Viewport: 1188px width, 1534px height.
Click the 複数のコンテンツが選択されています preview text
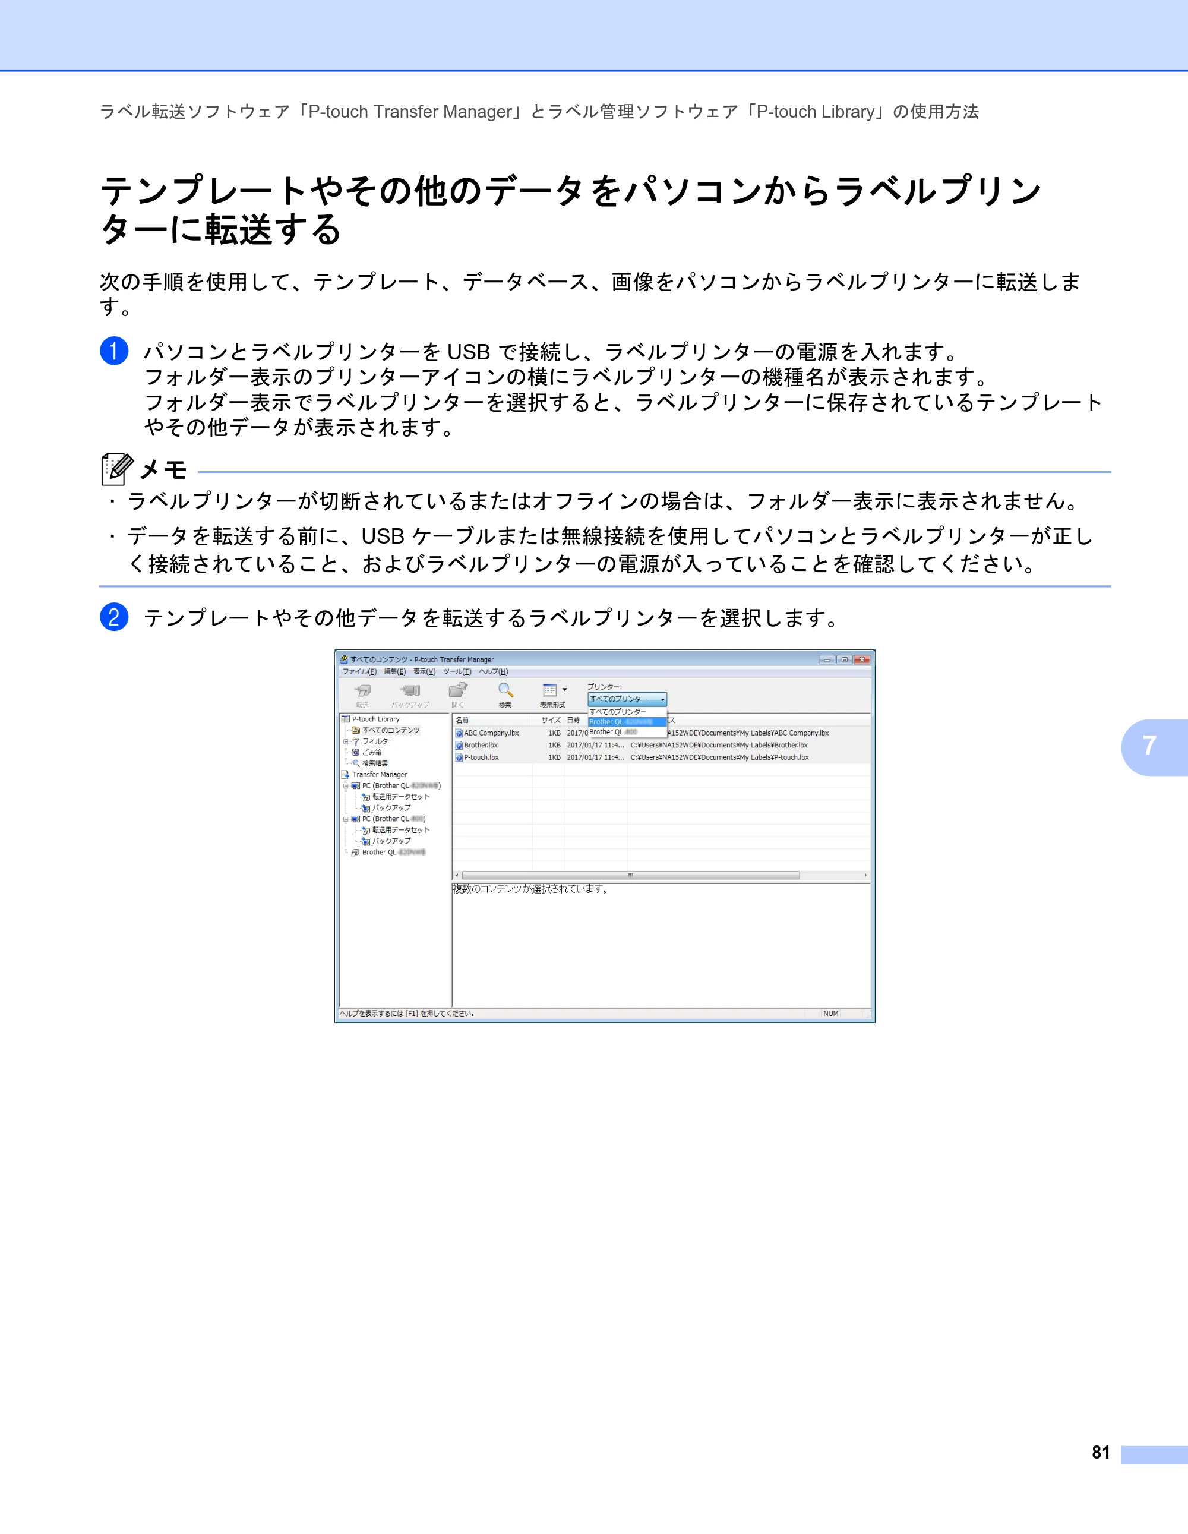pyautogui.click(x=530, y=889)
